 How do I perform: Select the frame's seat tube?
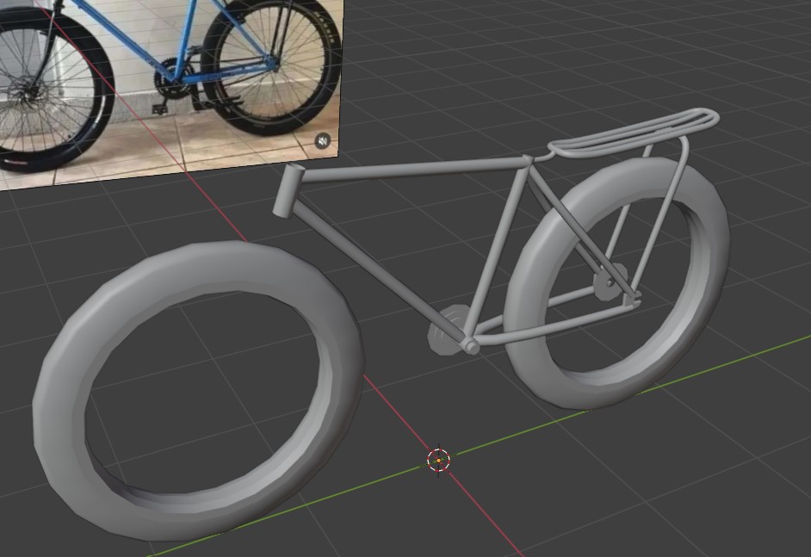pos(495,252)
